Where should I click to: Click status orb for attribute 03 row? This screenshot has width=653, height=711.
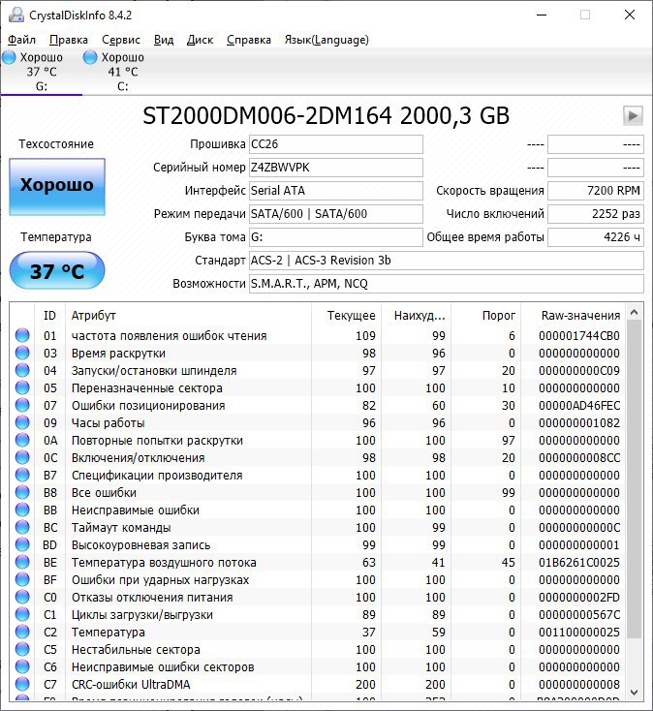click(x=22, y=353)
